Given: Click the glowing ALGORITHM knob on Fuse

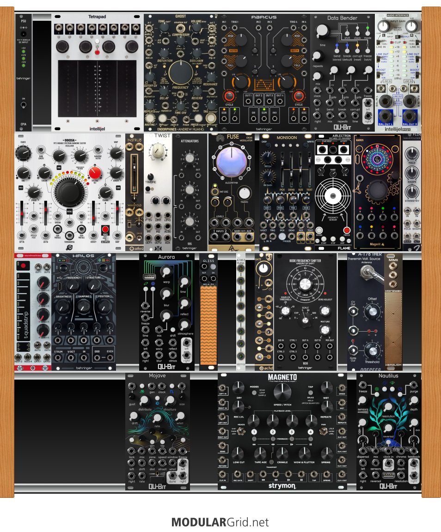Looking at the screenshot, I should [x=232, y=162].
